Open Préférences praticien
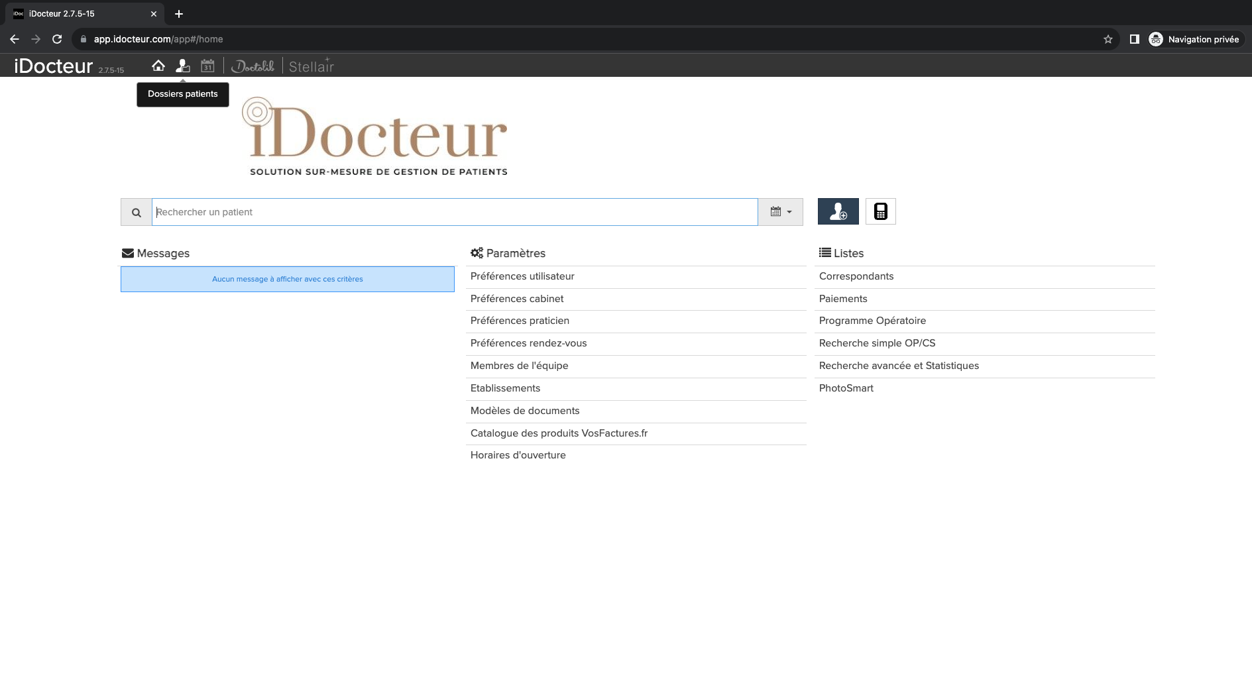This screenshot has height=687, width=1252. pyautogui.click(x=520, y=321)
